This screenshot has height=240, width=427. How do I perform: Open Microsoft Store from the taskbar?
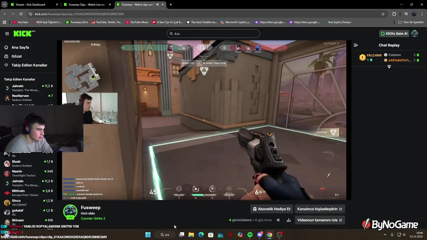[x=211, y=235]
